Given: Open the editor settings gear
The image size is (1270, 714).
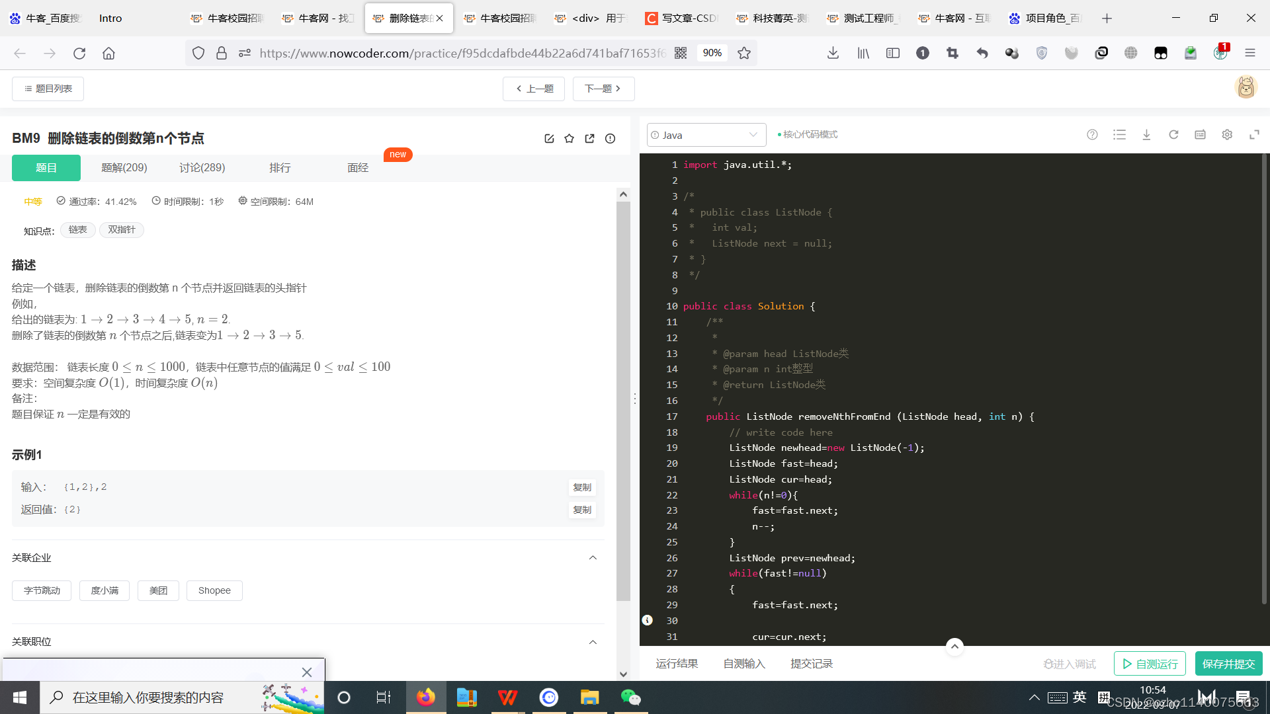Looking at the screenshot, I should (1228, 135).
